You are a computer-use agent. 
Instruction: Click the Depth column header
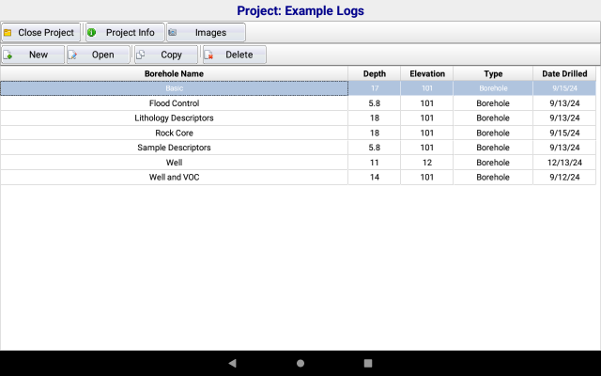pos(374,73)
